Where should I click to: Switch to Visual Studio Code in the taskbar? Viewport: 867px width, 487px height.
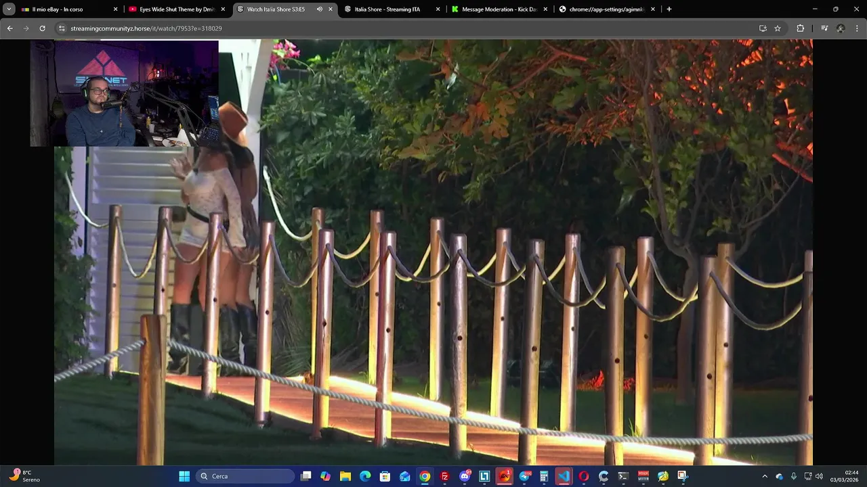click(564, 476)
